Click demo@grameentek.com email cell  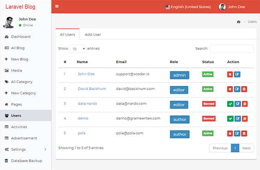coord(138,118)
